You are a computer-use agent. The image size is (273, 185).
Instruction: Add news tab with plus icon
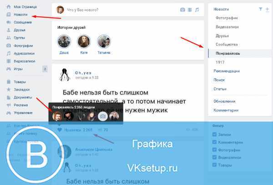(267, 10)
